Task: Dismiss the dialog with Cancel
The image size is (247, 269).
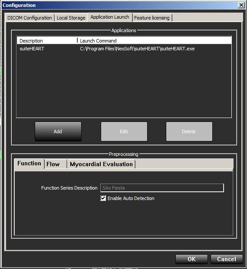Action: [x=227, y=259]
